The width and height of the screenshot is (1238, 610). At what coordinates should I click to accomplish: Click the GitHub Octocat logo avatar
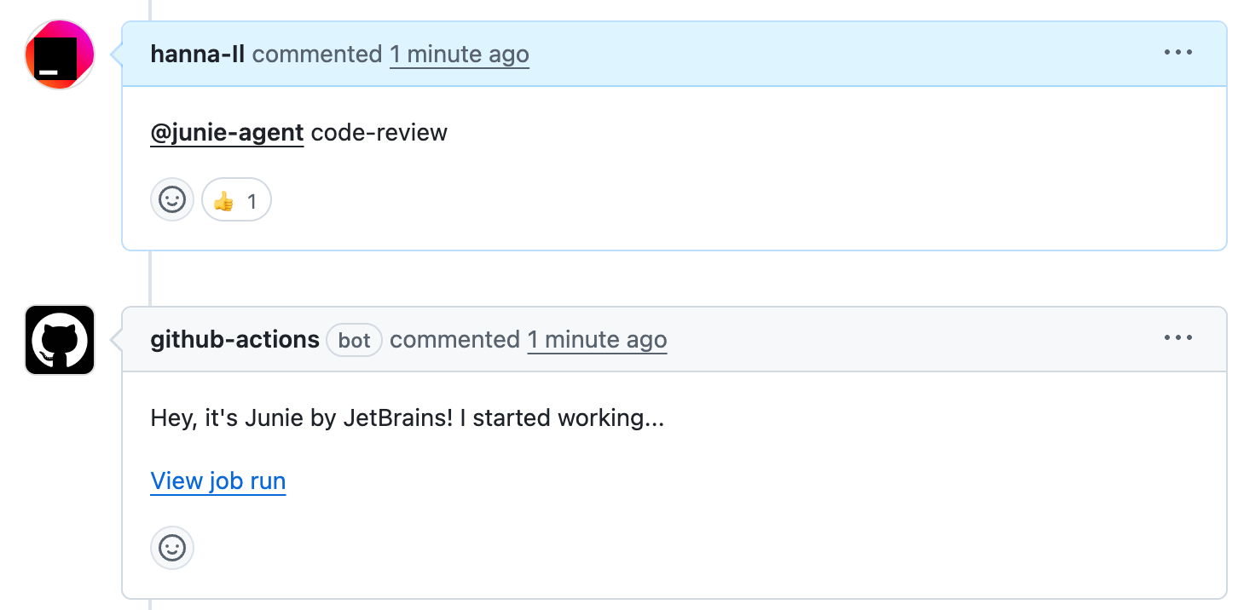(59, 339)
